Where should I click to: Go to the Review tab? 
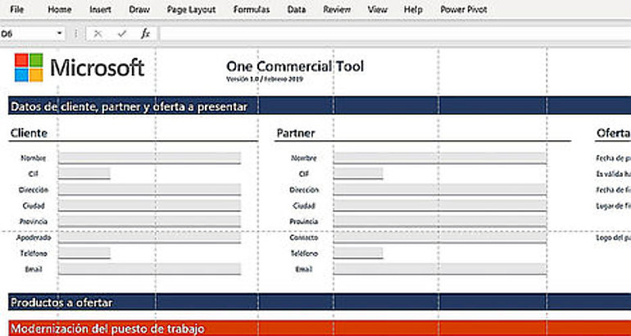click(x=337, y=9)
